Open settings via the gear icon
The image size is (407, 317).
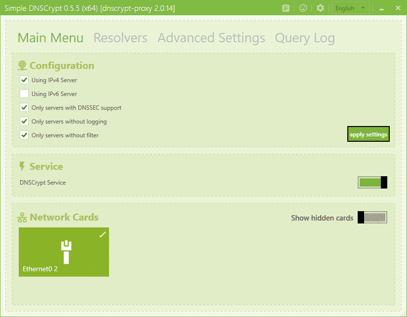pos(320,8)
